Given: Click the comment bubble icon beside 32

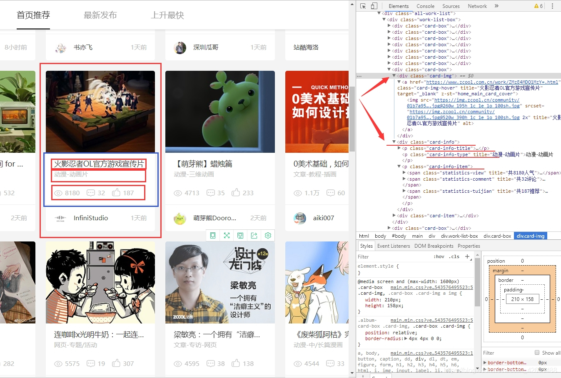Looking at the screenshot, I should point(90,193).
